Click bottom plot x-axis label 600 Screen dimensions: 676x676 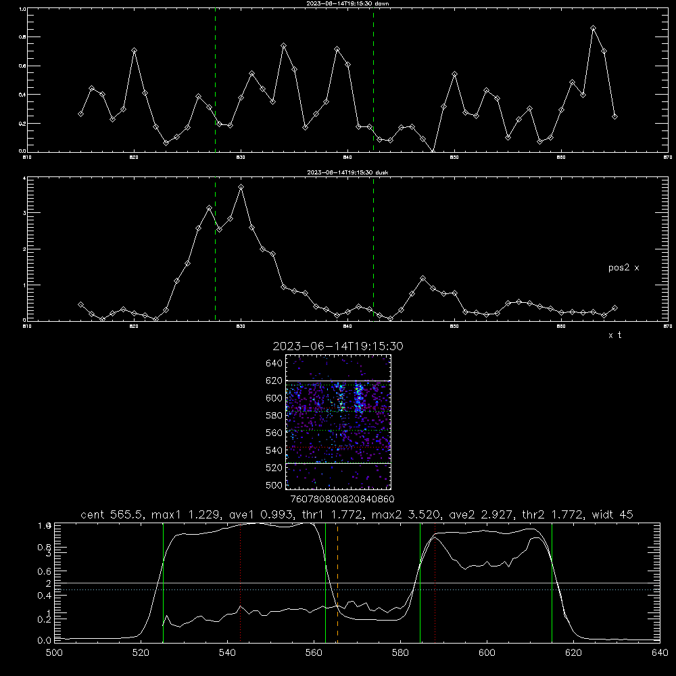(487, 653)
